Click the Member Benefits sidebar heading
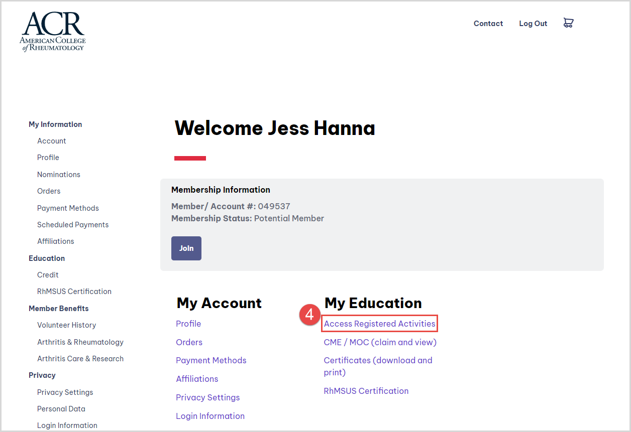 [59, 309]
